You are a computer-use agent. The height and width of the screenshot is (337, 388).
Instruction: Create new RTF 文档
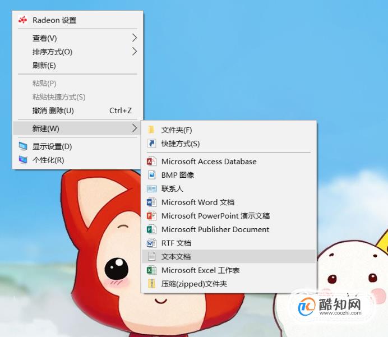point(229,243)
